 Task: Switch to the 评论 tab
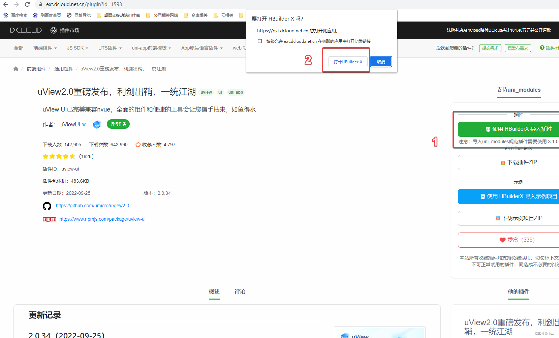[x=240, y=292]
